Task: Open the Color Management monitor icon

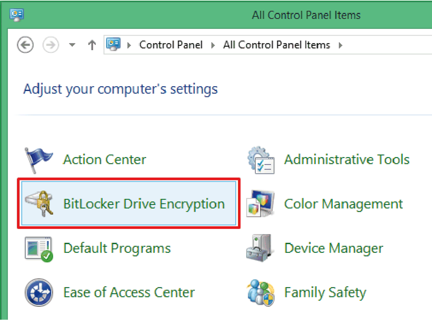Action: click(261, 204)
